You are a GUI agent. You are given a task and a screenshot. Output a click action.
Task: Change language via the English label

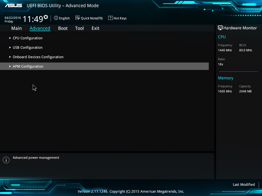click(x=64, y=18)
